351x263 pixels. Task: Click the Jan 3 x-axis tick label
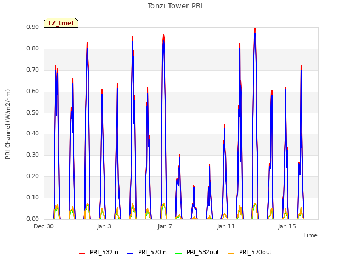[x=104, y=226]
